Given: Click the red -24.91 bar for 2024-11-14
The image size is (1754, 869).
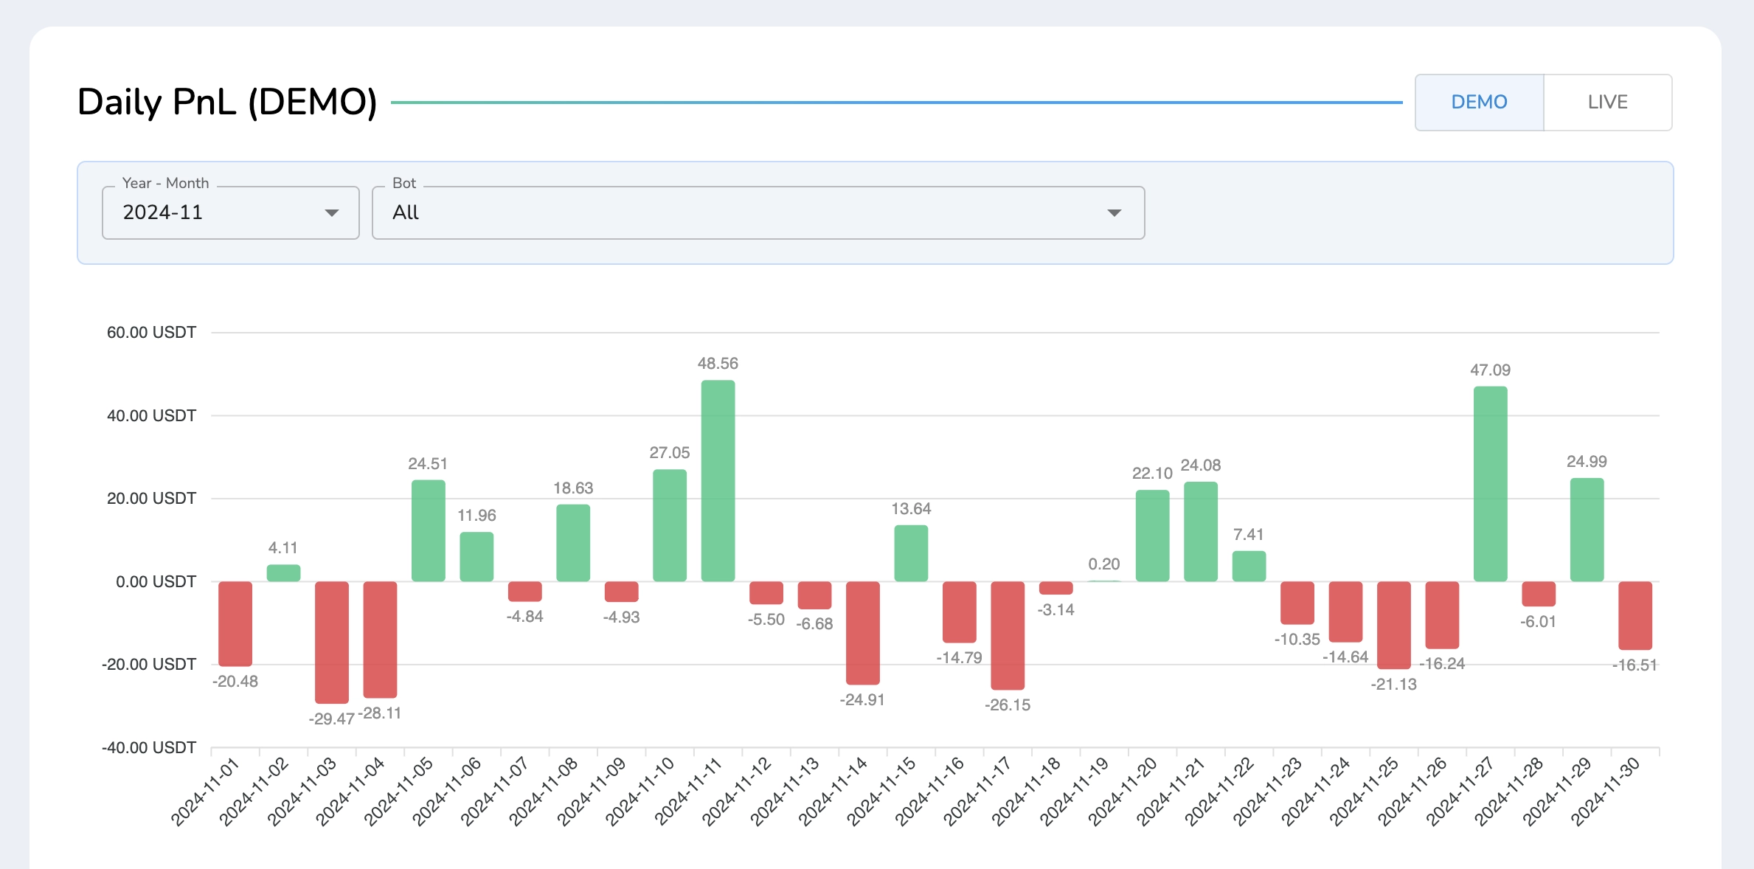Looking at the screenshot, I should click(x=863, y=633).
